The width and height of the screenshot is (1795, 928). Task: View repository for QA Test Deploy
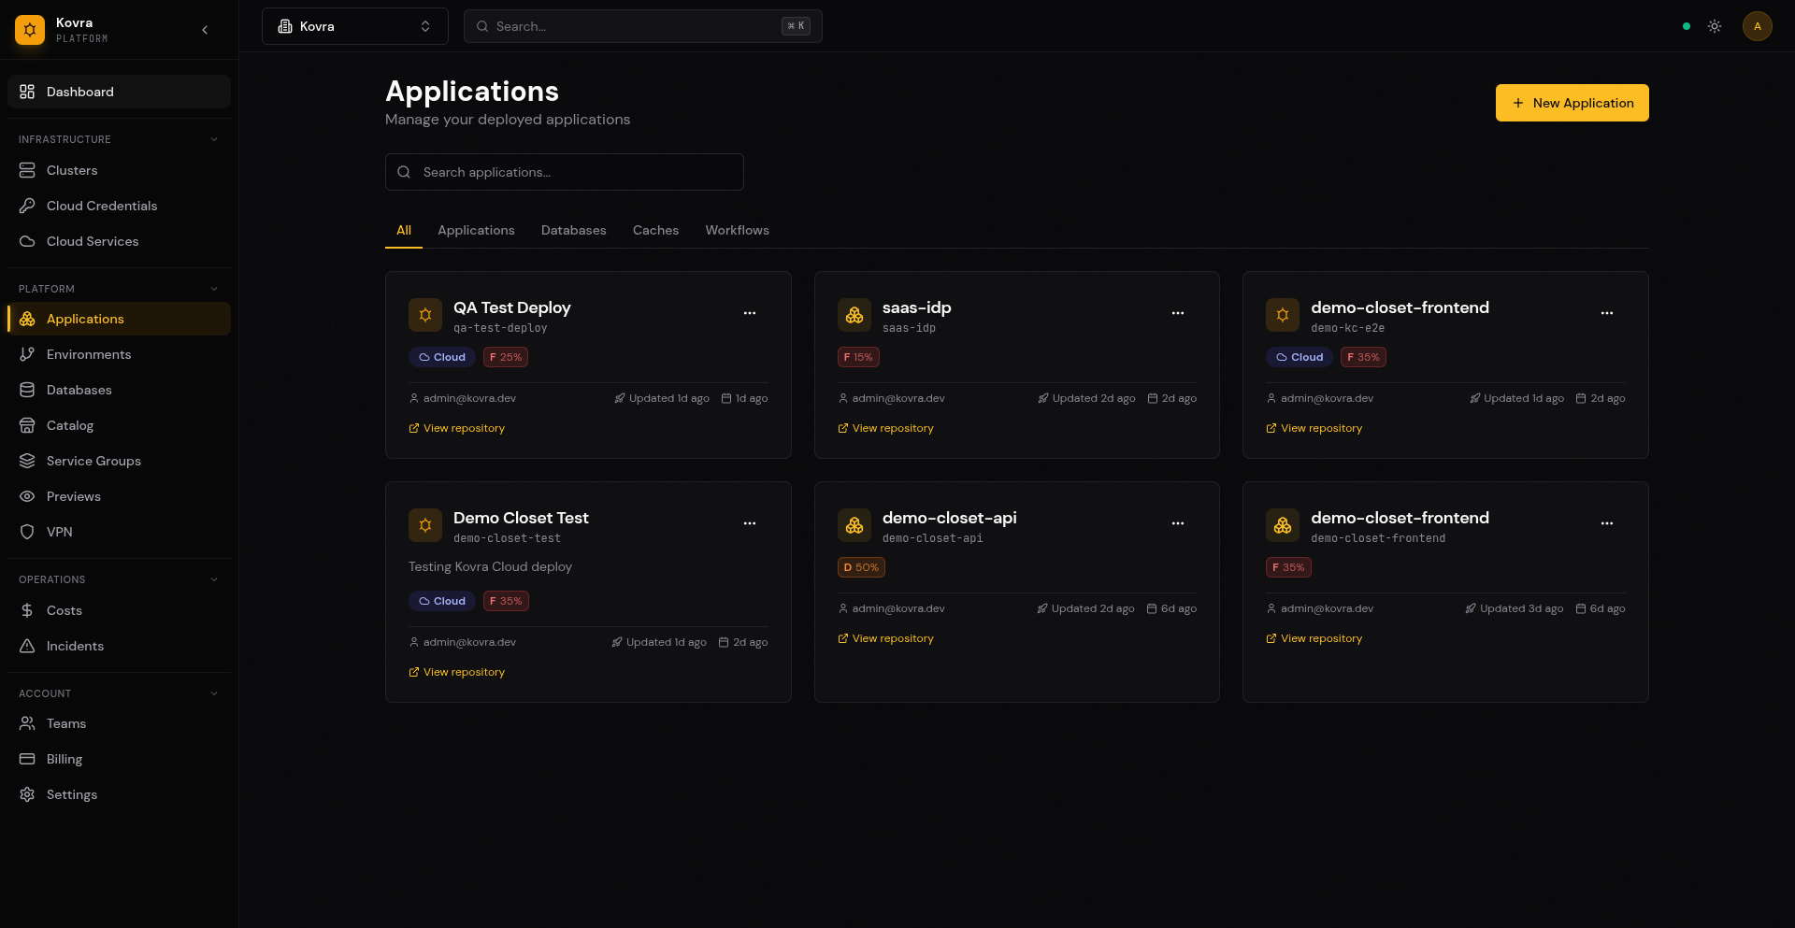(x=456, y=428)
